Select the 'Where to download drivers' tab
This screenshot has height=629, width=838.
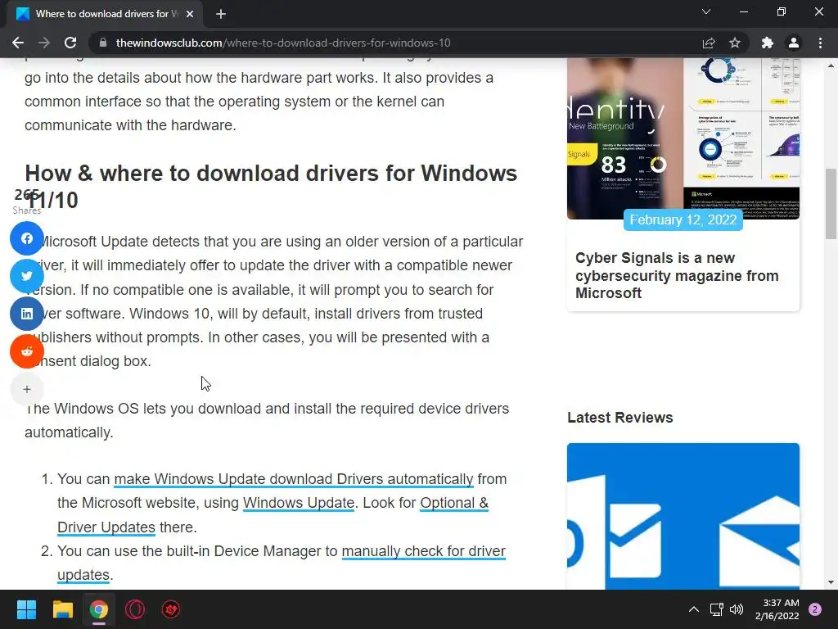(x=105, y=14)
